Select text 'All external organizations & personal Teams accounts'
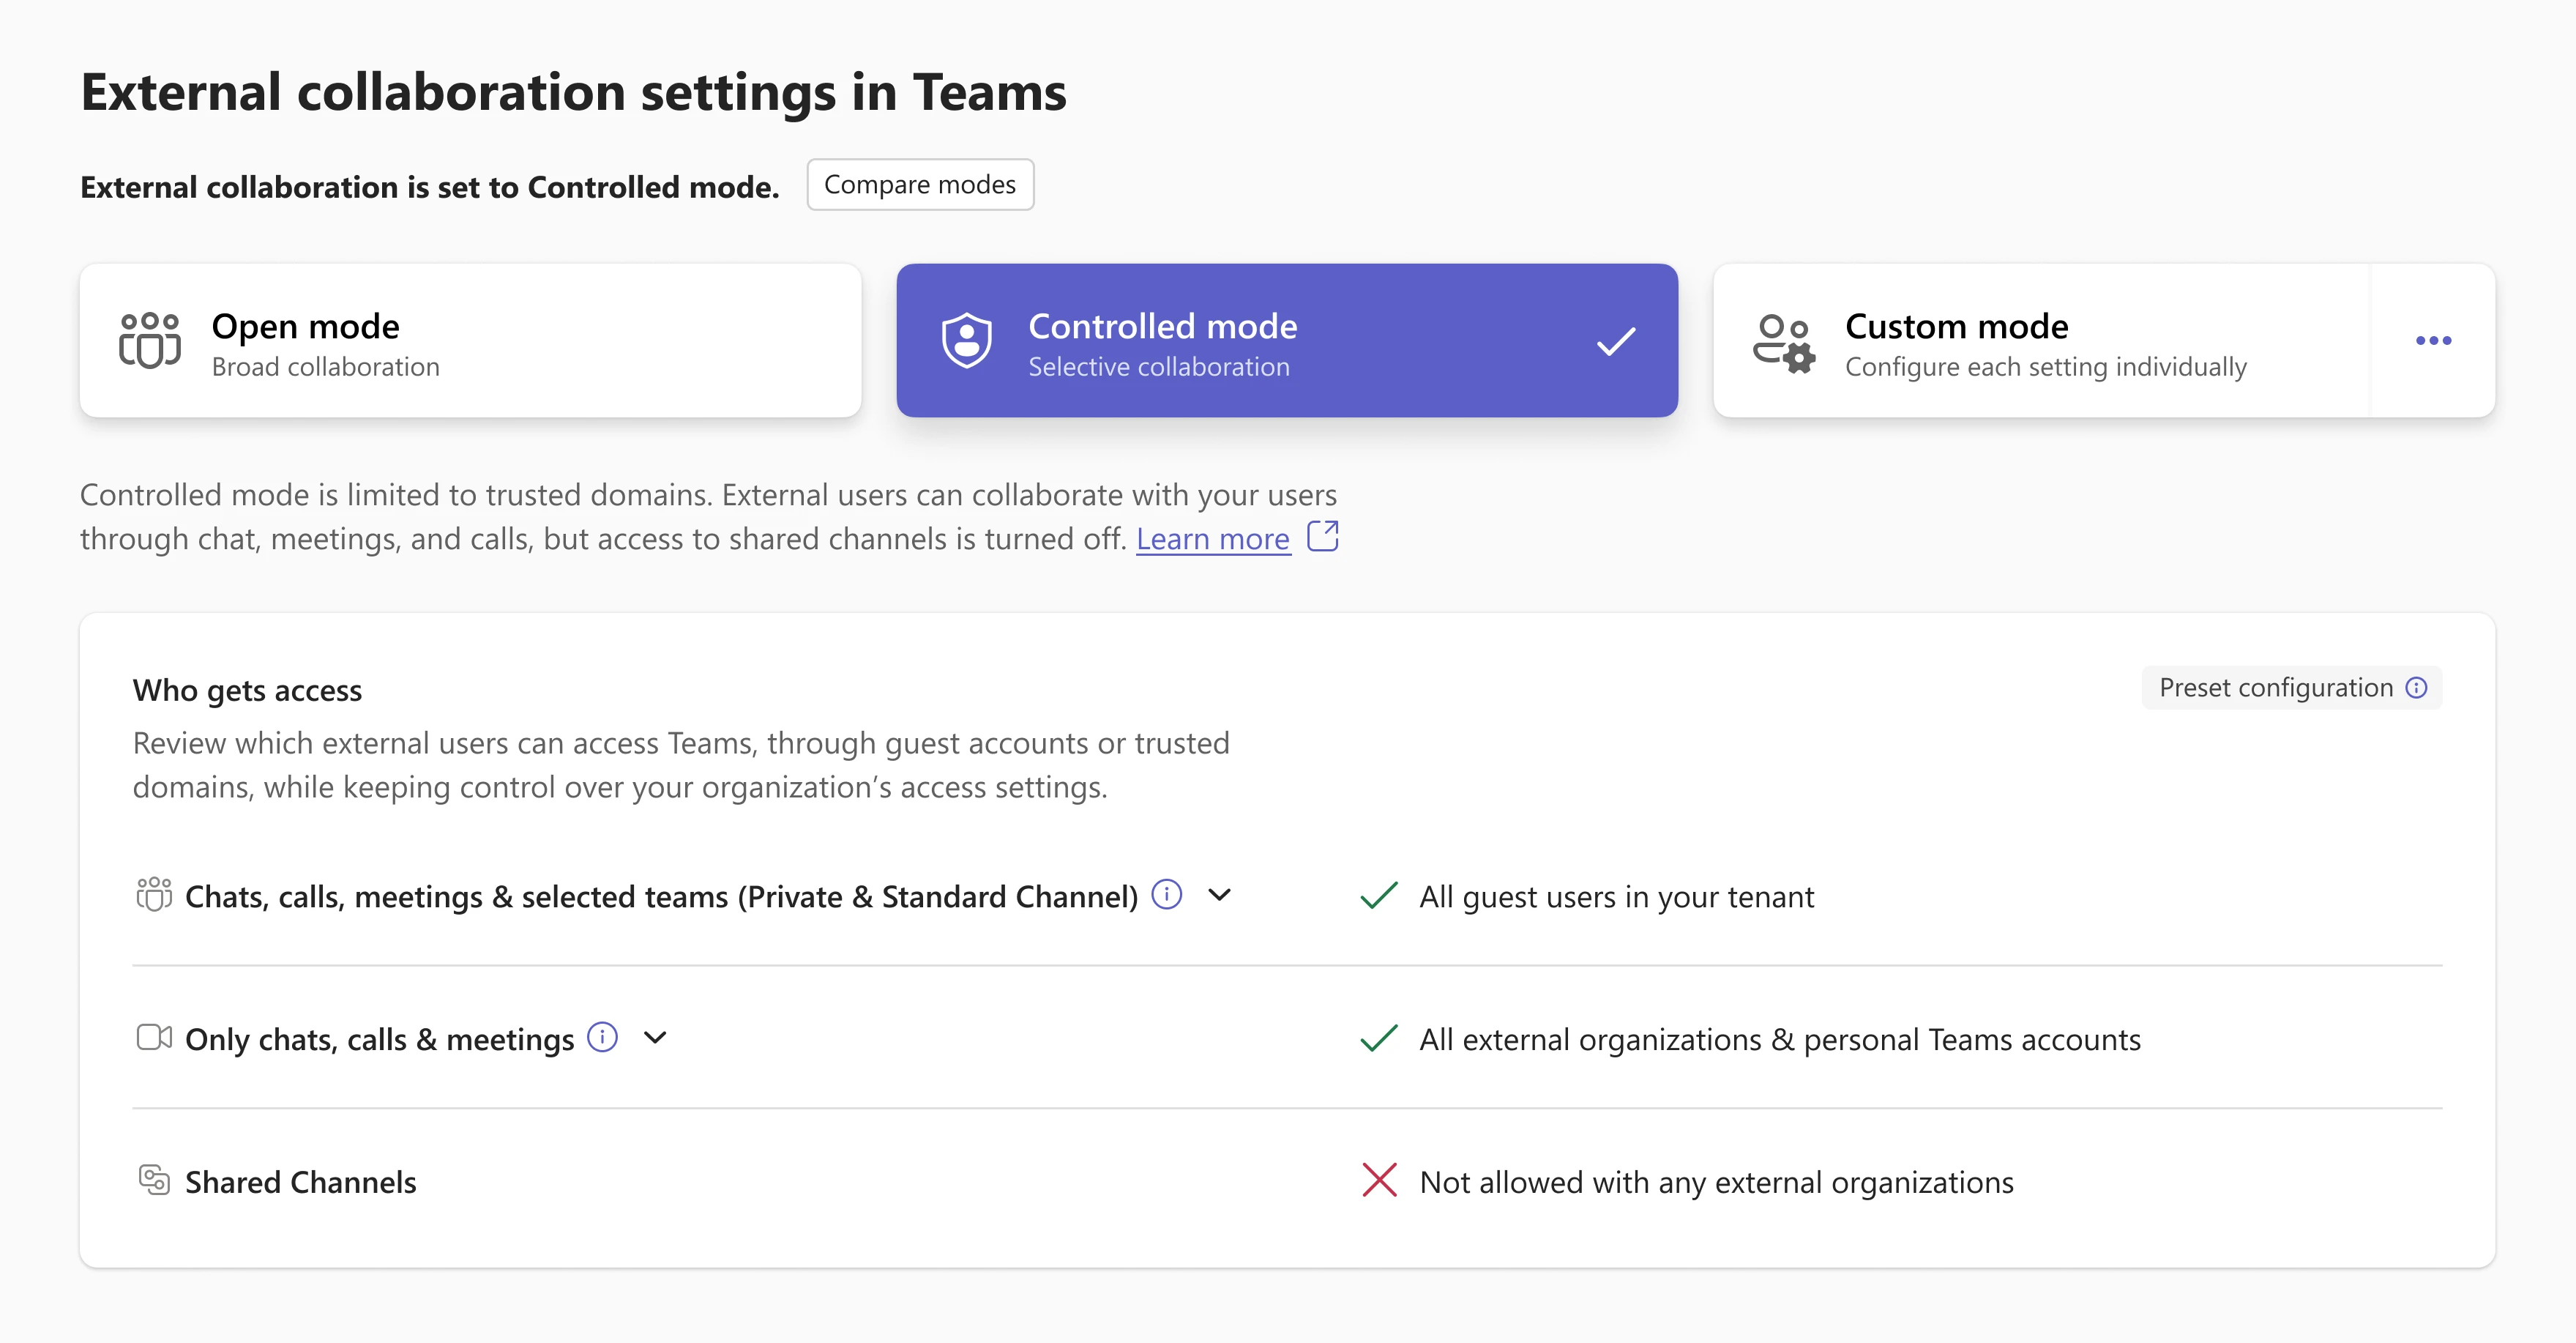Screen dimensions: 2576x1343 point(1780,1040)
